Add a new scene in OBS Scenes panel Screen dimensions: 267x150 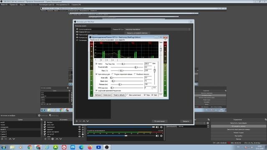pos(2,139)
